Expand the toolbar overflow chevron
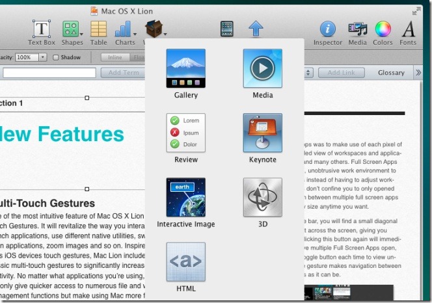 (x=418, y=72)
